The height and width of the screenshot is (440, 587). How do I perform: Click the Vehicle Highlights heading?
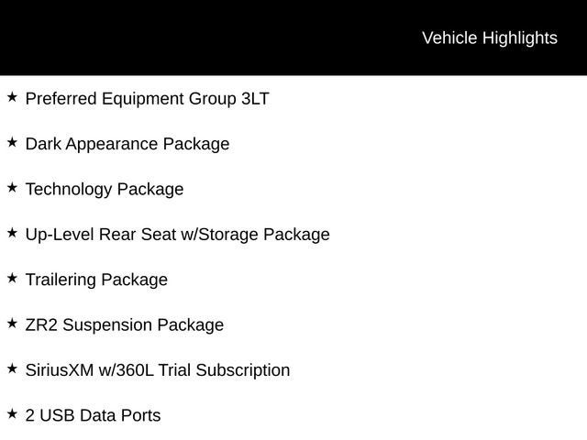(x=489, y=38)
